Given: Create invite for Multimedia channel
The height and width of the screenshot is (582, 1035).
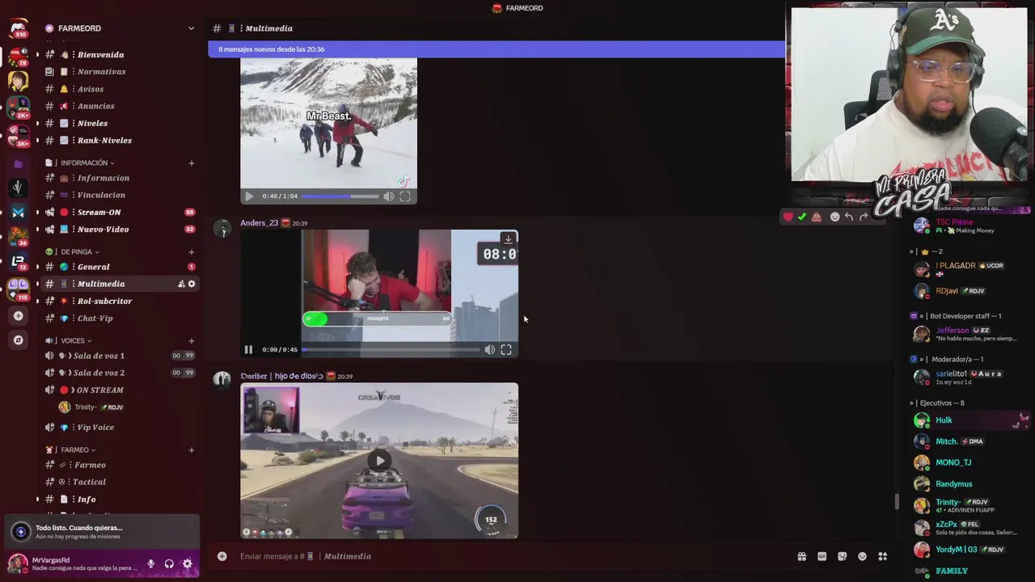Looking at the screenshot, I should (x=181, y=284).
